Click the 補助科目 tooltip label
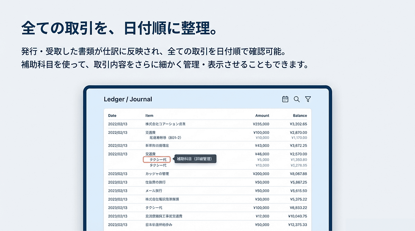Screen dimensions: 415x231 tap(195, 159)
